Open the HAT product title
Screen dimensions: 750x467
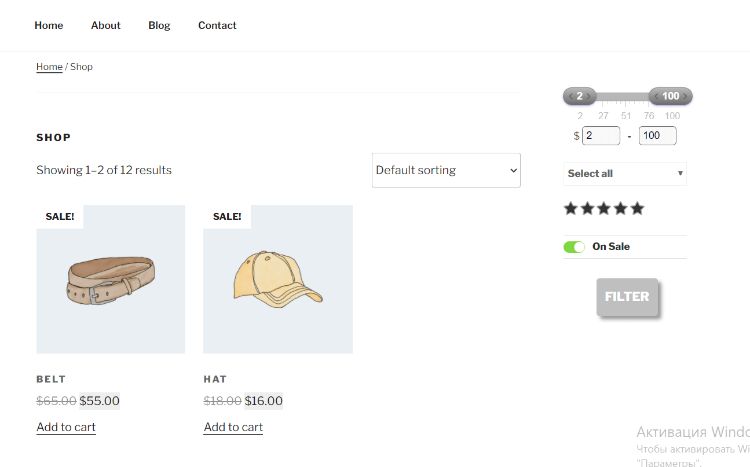pyautogui.click(x=215, y=379)
